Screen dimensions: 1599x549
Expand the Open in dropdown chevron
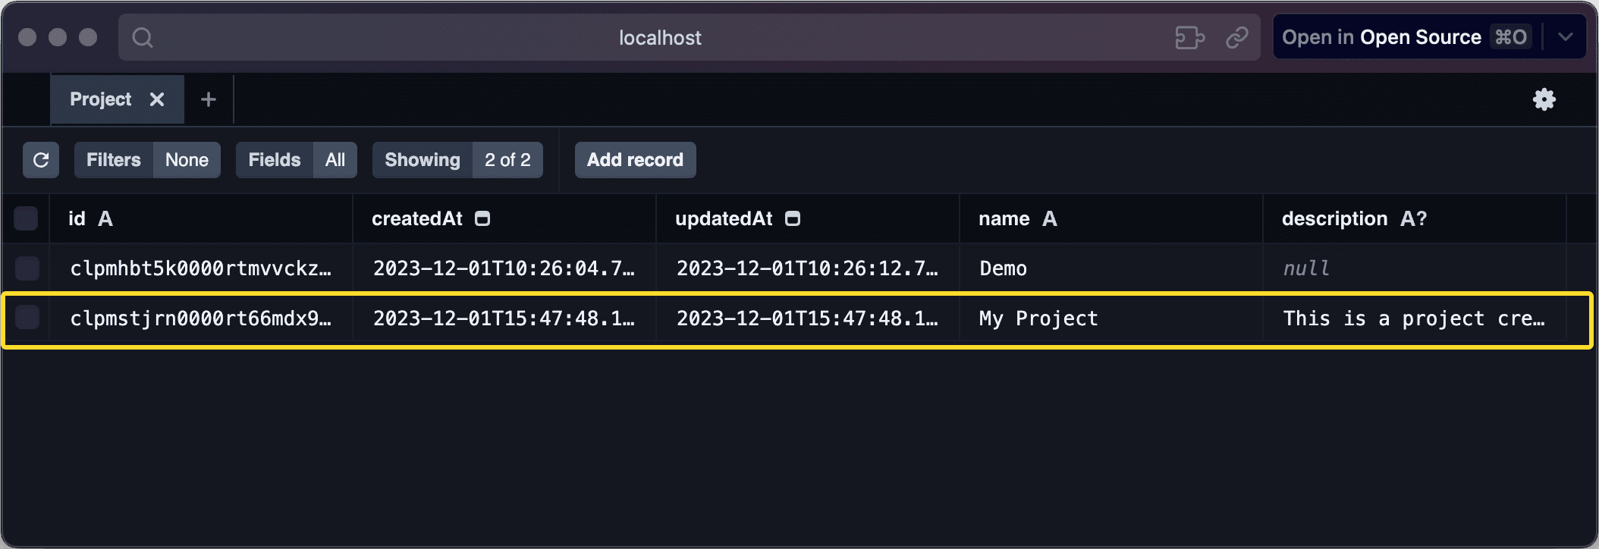click(x=1565, y=37)
